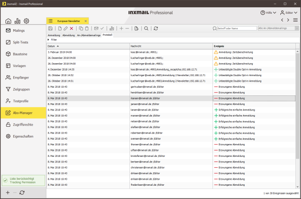Close the European Newsletter tab
Viewport: 301px width, 199px height.
86,21
